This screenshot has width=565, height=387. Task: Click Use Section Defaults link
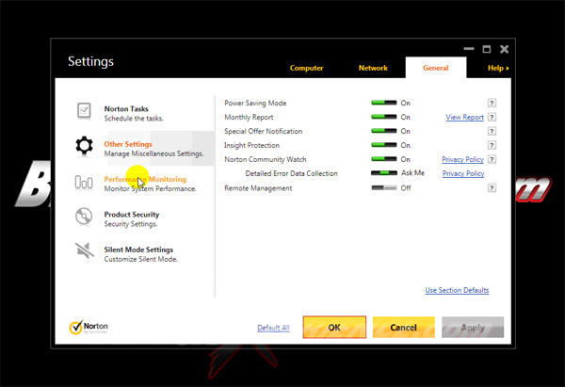point(457,290)
